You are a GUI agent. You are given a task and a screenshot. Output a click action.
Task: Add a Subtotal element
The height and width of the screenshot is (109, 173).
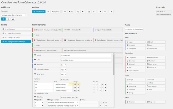click(135, 64)
